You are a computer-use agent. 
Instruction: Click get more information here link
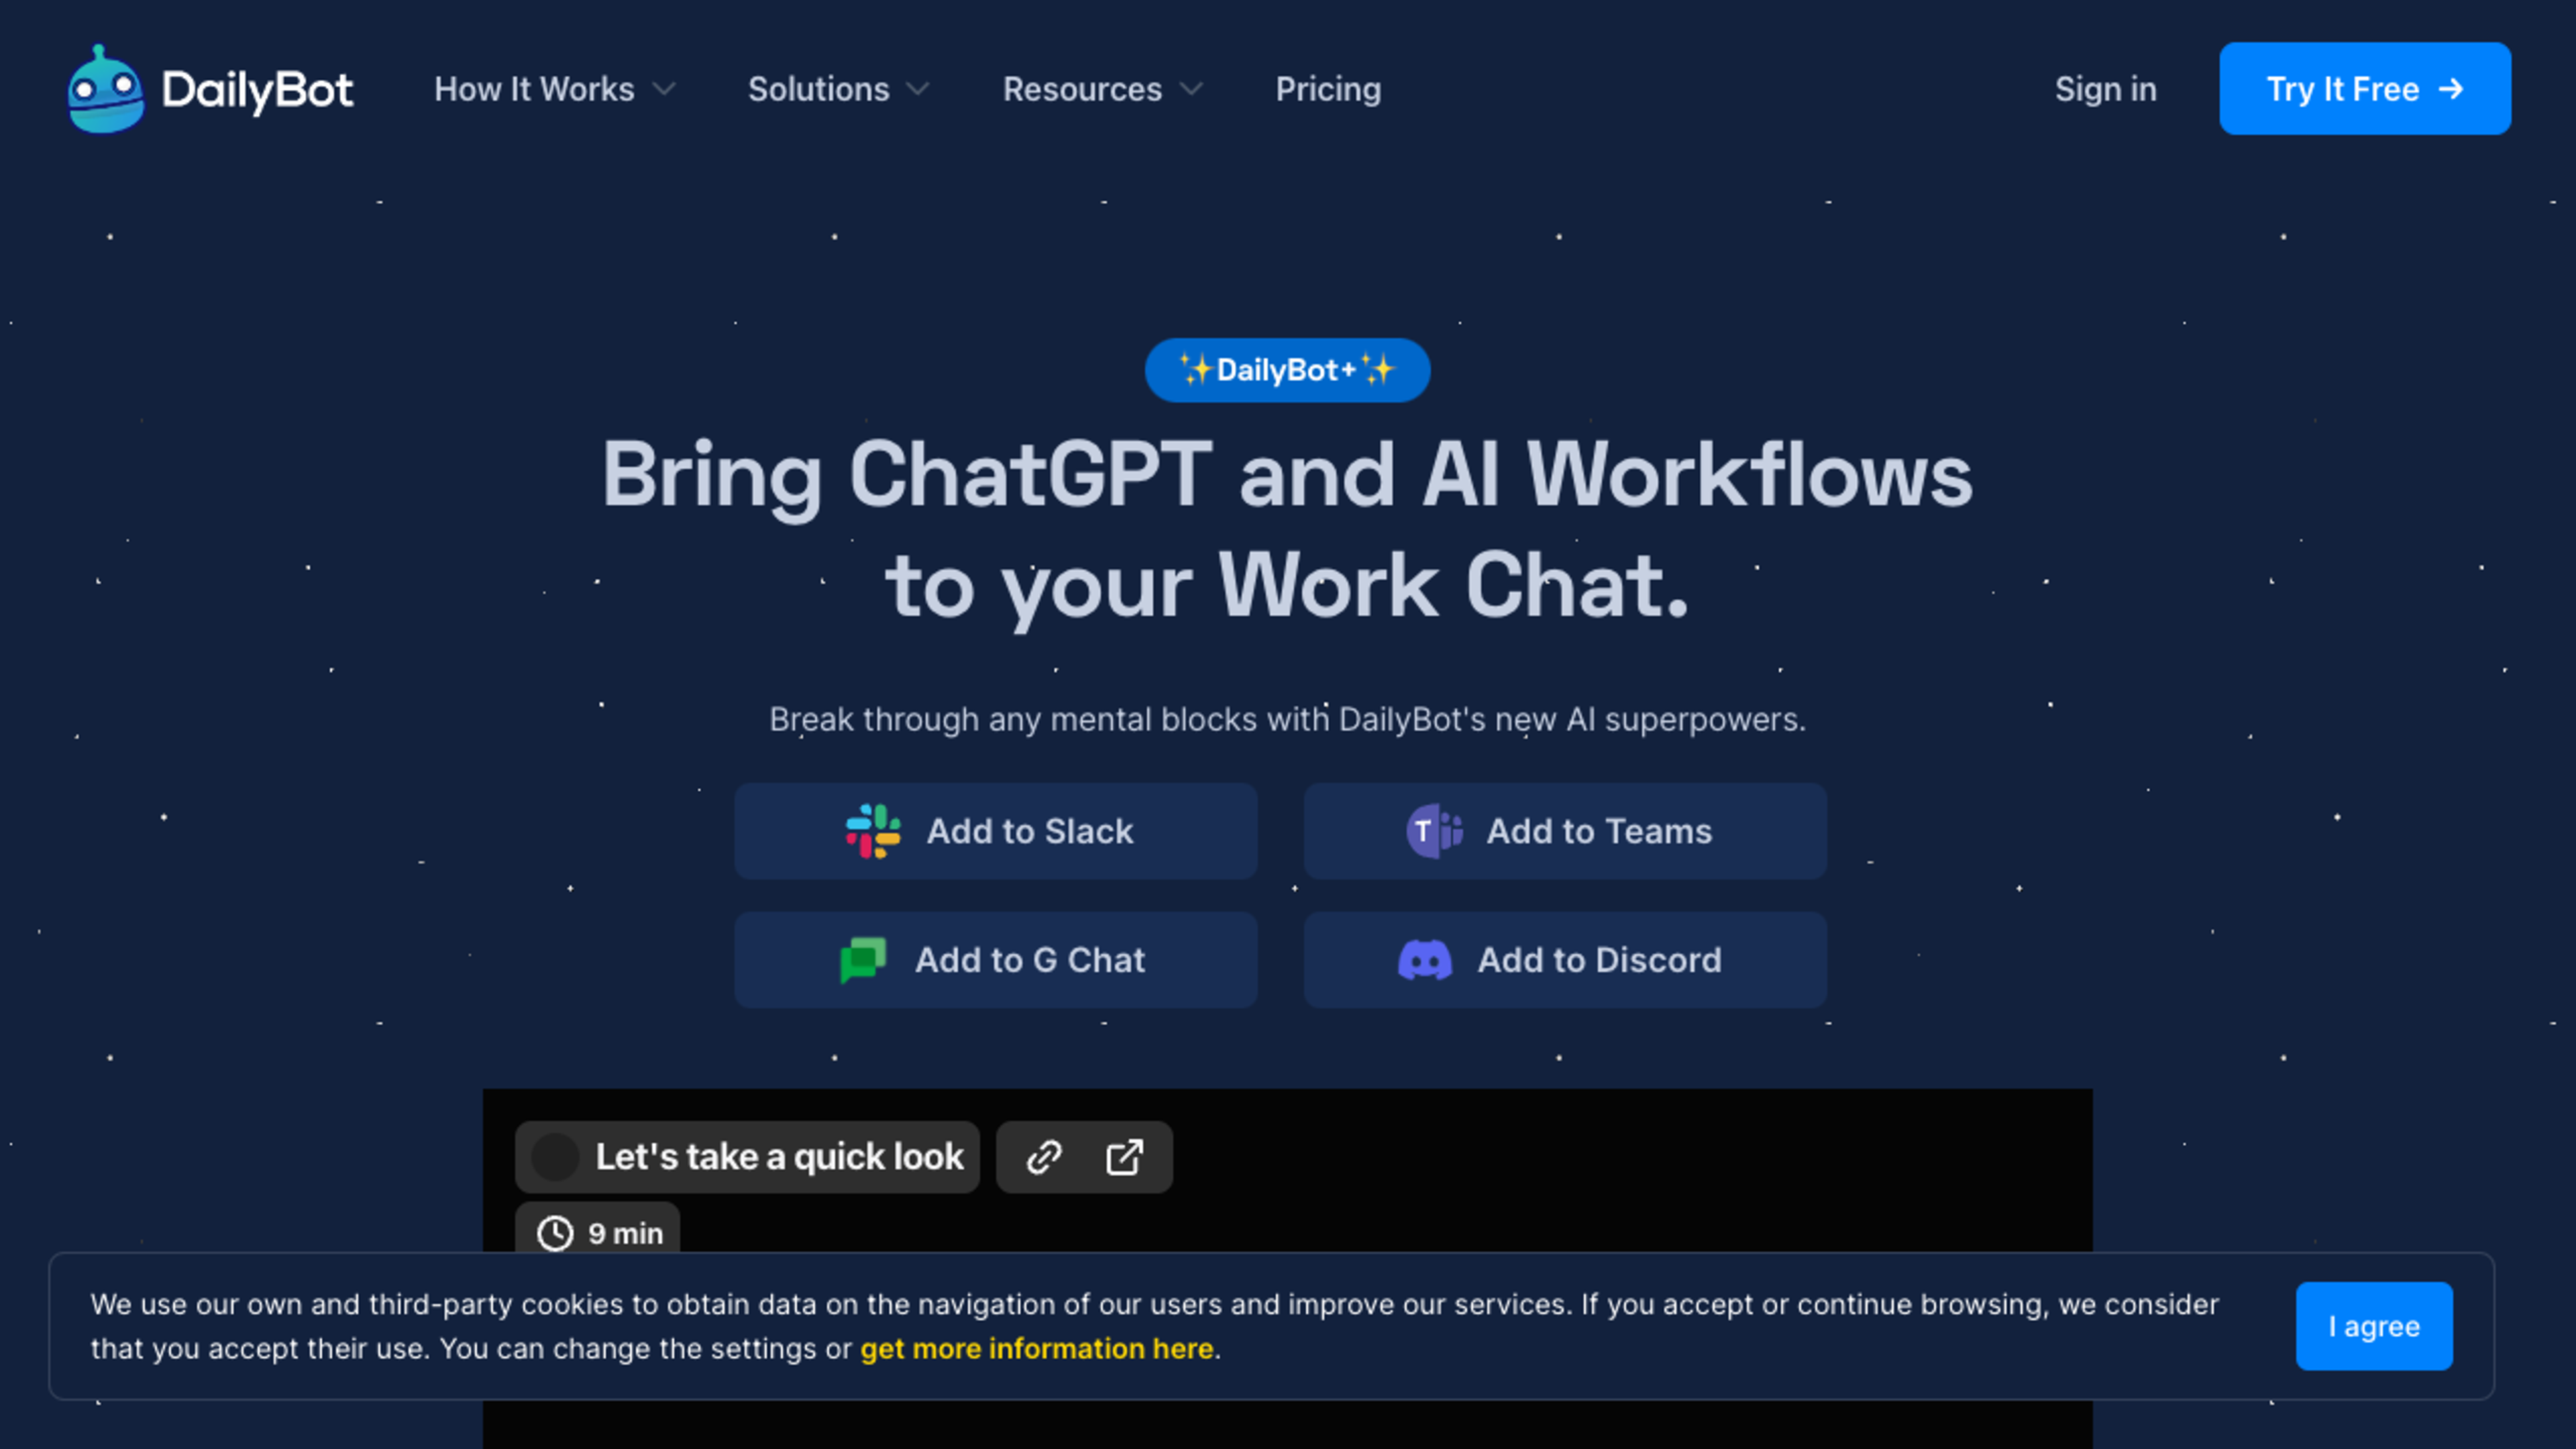pyautogui.click(x=1035, y=1348)
